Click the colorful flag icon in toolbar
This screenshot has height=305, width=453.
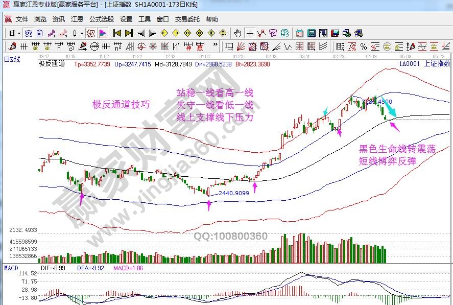point(103,33)
